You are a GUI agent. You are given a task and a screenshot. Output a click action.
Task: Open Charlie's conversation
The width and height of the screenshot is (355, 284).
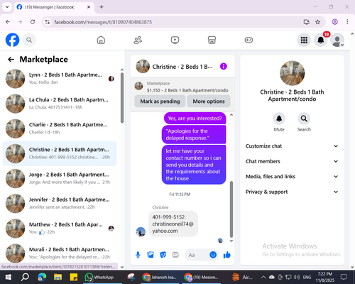[x=60, y=129]
